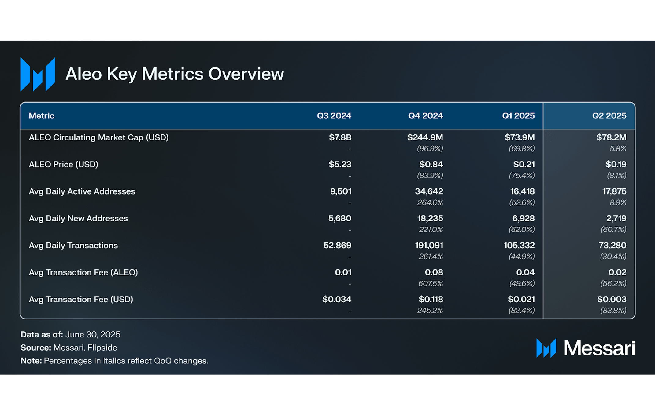Click the Data as of June 30, 2025 text
The height and width of the screenshot is (415, 655).
coord(70,334)
